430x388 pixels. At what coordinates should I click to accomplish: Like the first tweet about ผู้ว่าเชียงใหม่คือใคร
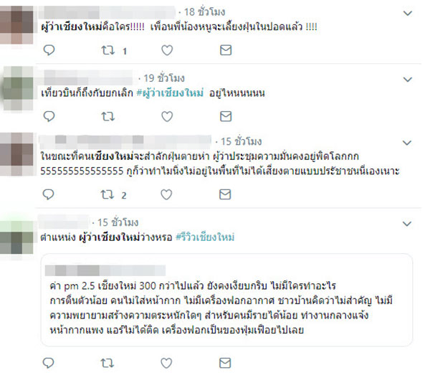(167, 50)
